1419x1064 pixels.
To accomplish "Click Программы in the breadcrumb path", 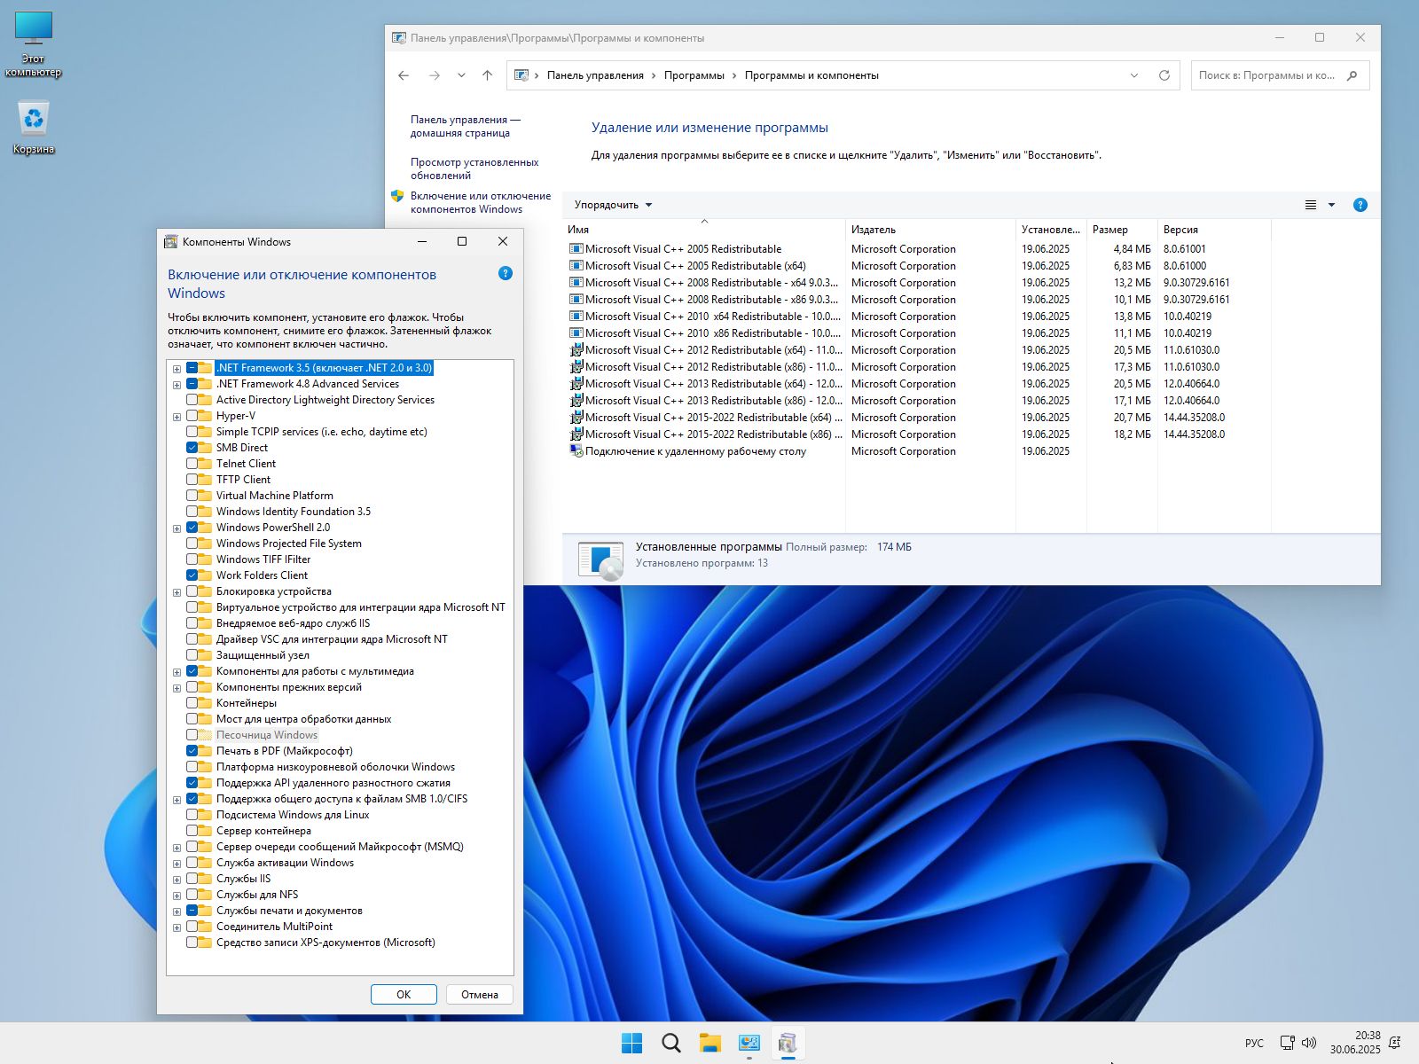I will (x=694, y=75).
